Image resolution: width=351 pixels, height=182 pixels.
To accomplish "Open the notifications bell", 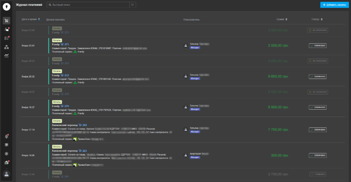I will 6,136.
